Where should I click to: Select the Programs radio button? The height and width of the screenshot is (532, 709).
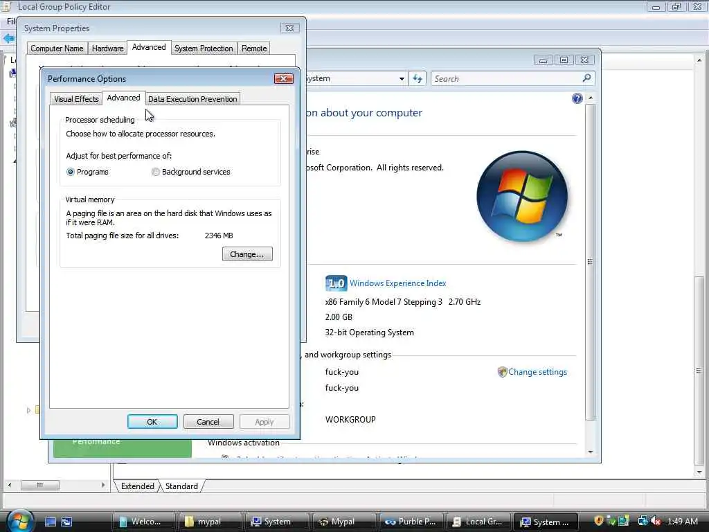70,172
